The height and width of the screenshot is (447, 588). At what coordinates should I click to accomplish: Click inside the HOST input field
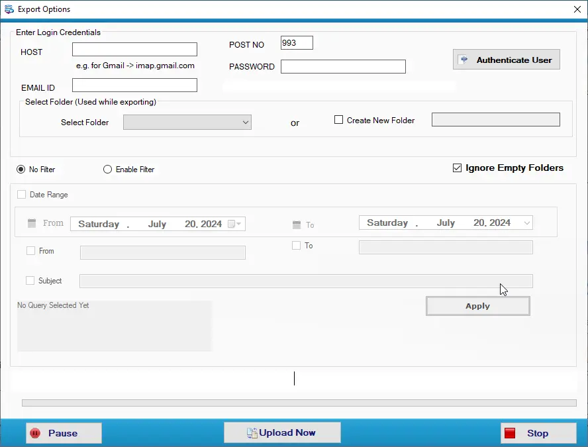[134, 49]
